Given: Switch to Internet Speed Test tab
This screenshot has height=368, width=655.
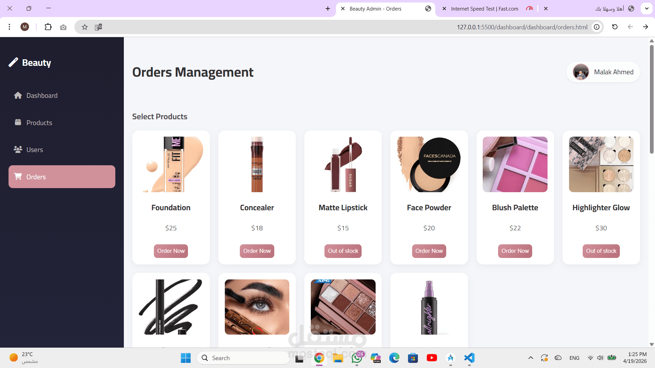Looking at the screenshot, I should tap(484, 9).
